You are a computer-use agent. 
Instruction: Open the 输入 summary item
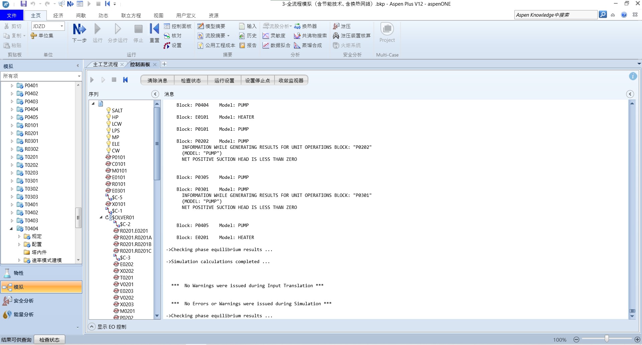click(x=248, y=26)
